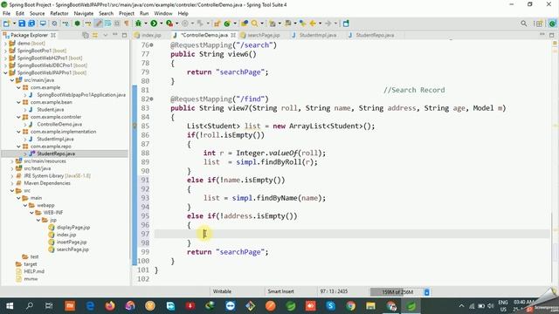Screen dimensions: 559x314
Task: Expand the demo project node
Action: [x=6, y=43]
